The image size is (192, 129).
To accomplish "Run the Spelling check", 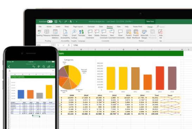I will [39, 33].
